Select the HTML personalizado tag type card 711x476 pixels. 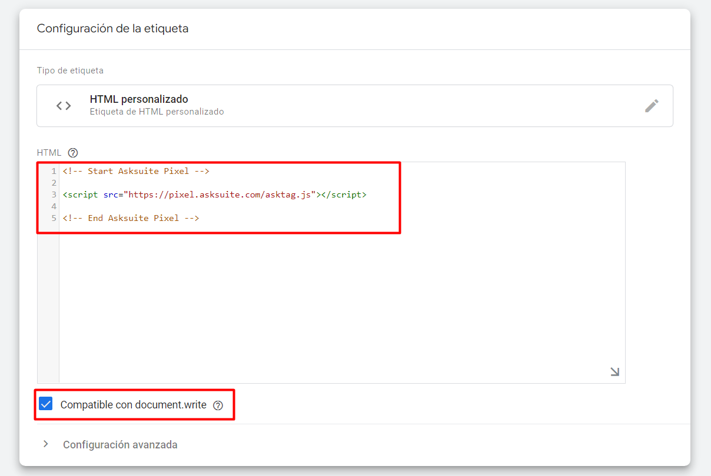pyautogui.click(x=355, y=106)
